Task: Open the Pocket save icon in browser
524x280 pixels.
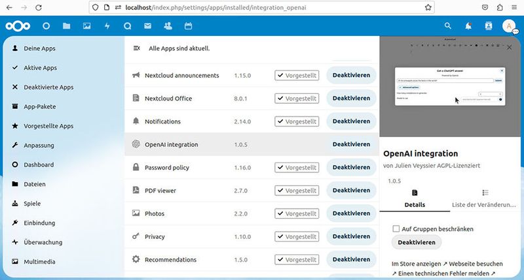Action: [x=485, y=7]
